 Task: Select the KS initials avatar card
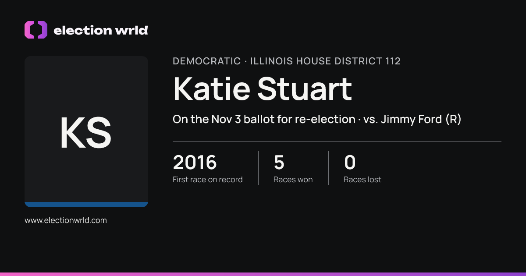[86, 131]
